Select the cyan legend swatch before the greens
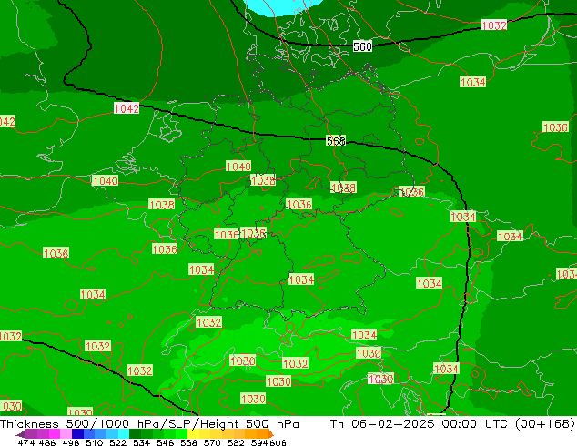Screen dimensions: 577x446 click(124, 433)
